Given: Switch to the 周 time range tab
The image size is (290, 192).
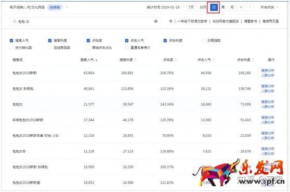Looking at the screenshot, I should [x=223, y=7].
